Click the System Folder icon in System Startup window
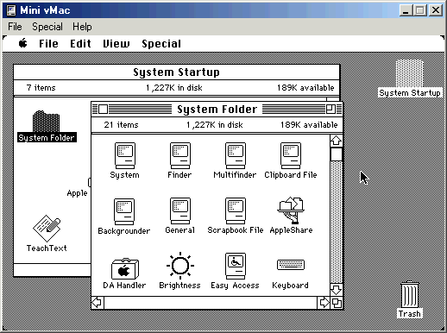Screen dimensions: 447x333 (46, 121)
